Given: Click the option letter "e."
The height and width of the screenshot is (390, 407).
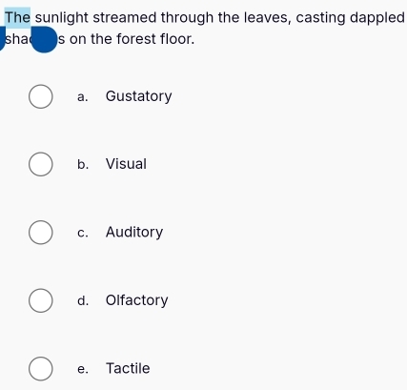Looking at the screenshot, I should tap(83, 369).
